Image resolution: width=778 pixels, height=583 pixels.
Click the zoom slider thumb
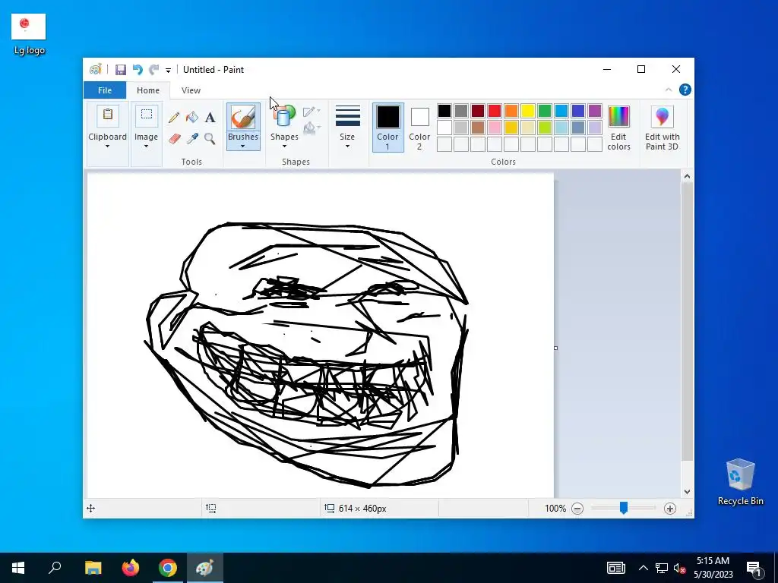624,508
